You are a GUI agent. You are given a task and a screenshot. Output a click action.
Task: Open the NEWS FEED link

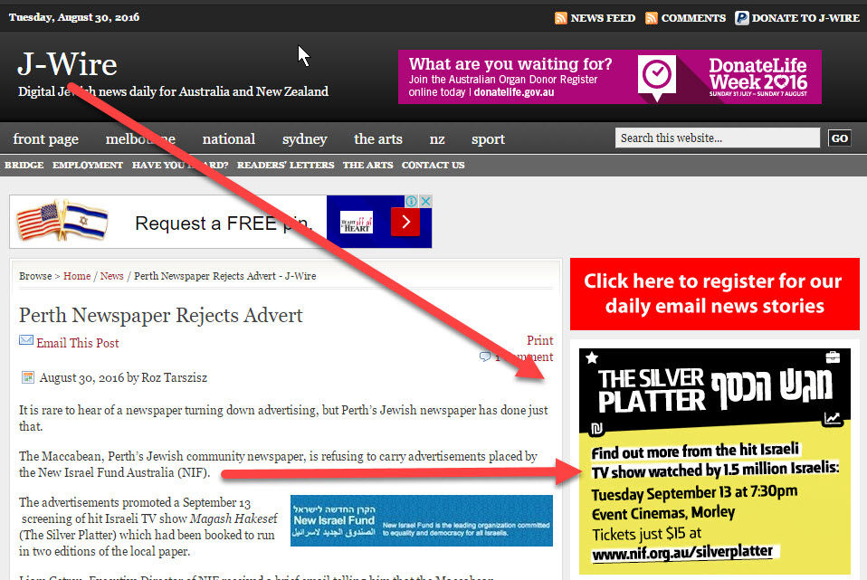603,18
